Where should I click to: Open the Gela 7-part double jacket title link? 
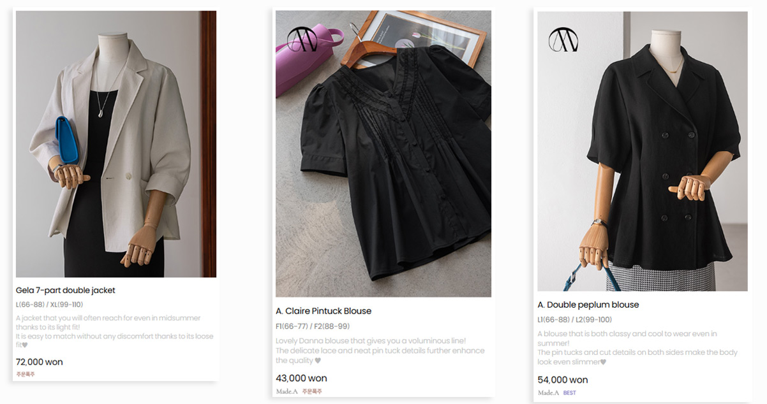66,291
